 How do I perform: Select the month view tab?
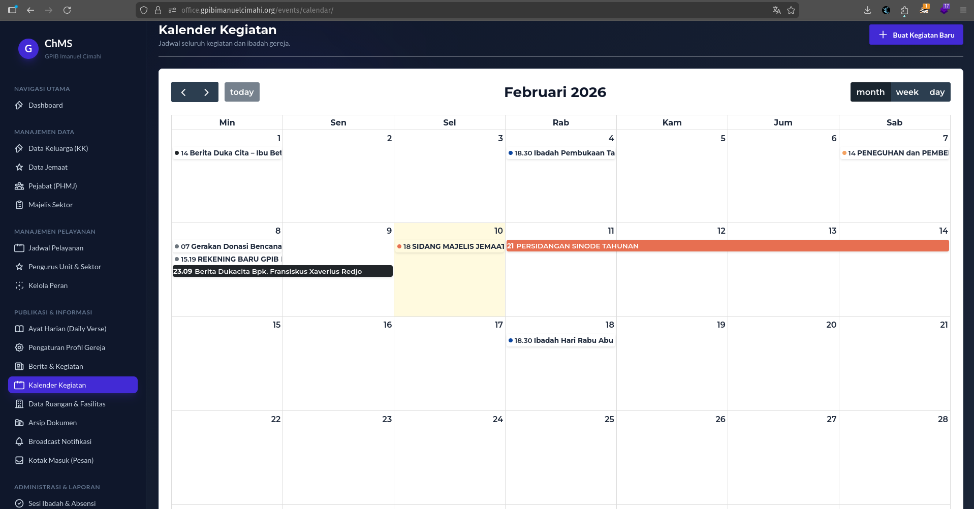(870, 92)
